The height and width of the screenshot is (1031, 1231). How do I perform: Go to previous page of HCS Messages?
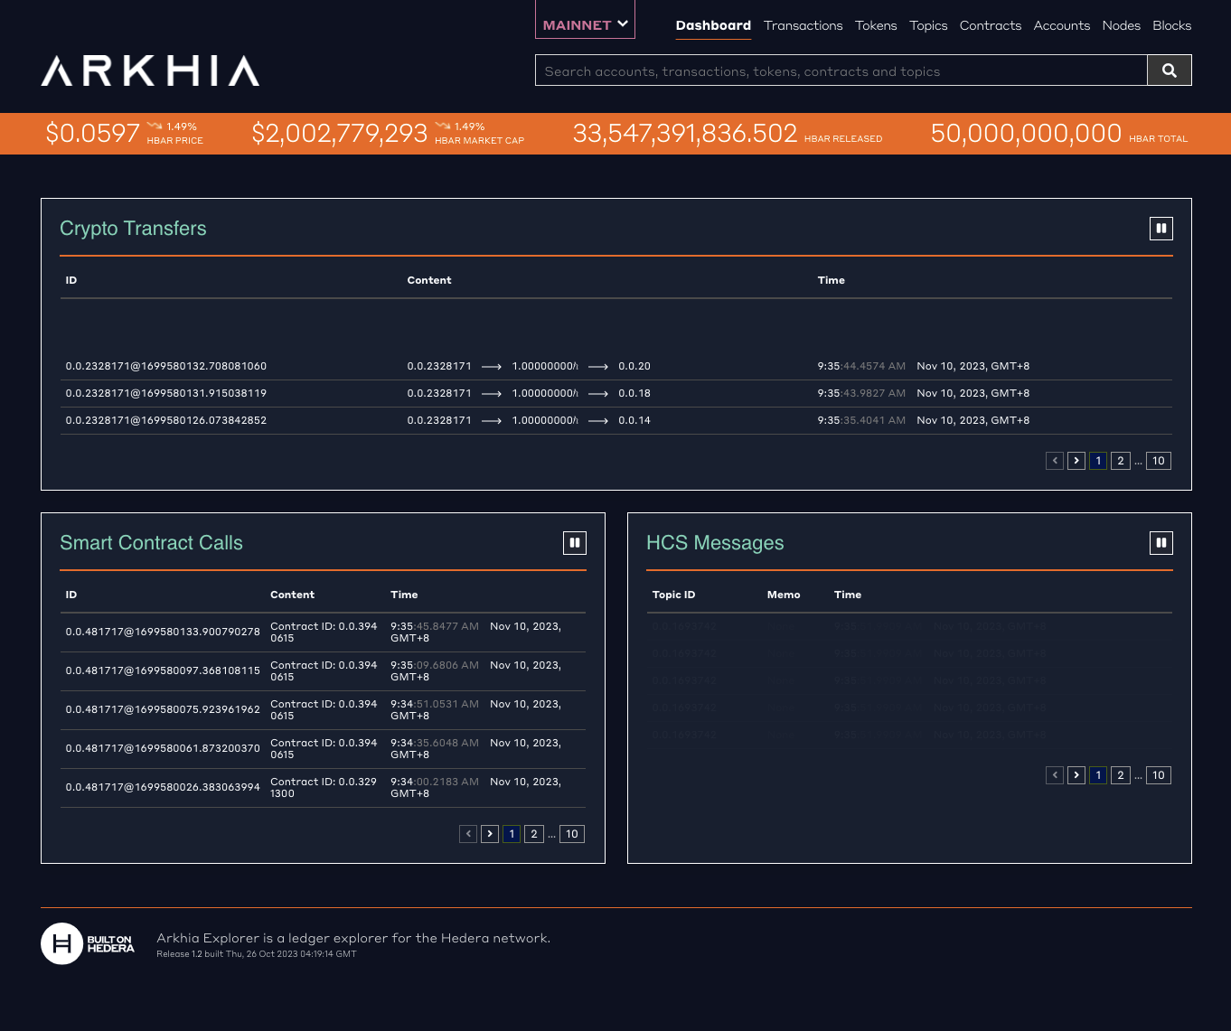[1054, 775]
